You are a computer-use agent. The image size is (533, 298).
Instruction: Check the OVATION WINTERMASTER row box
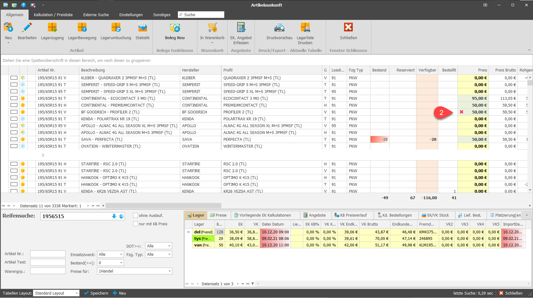pyautogui.click(x=14, y=146)
